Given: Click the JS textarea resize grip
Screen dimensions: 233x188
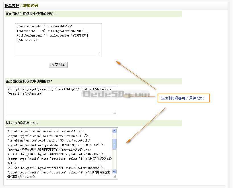Looking at the screenshot, I should point(115,112).
